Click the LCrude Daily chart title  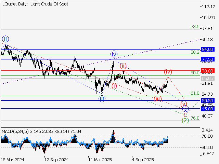[x=35, y=4]
